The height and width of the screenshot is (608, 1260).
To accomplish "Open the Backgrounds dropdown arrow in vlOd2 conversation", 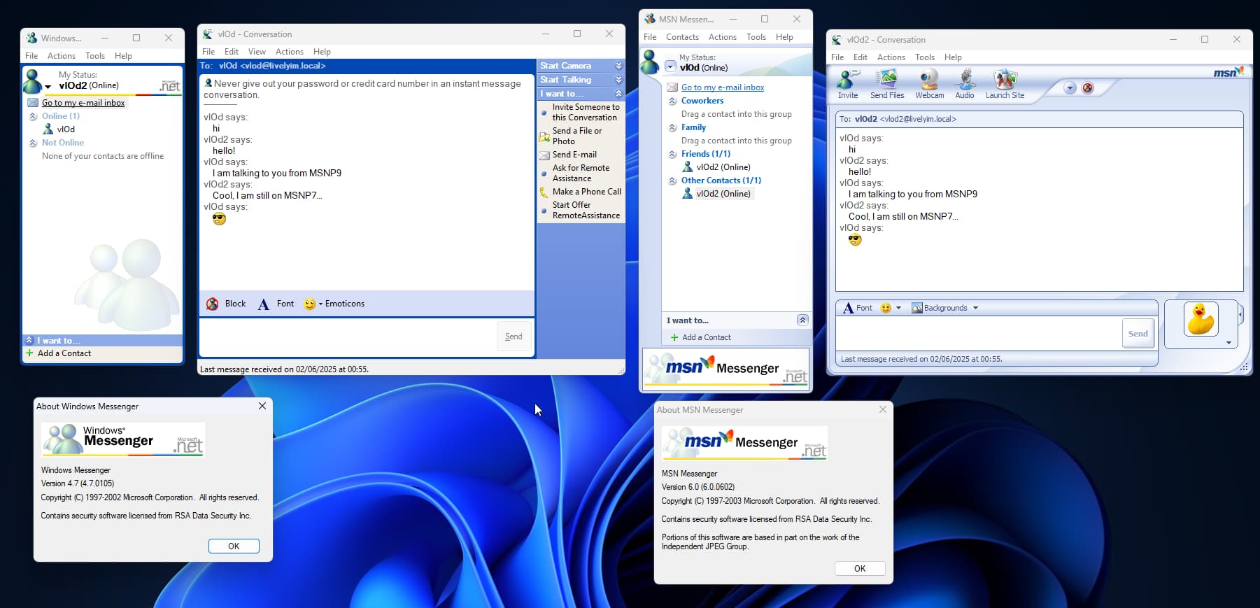I will point(975,308).
